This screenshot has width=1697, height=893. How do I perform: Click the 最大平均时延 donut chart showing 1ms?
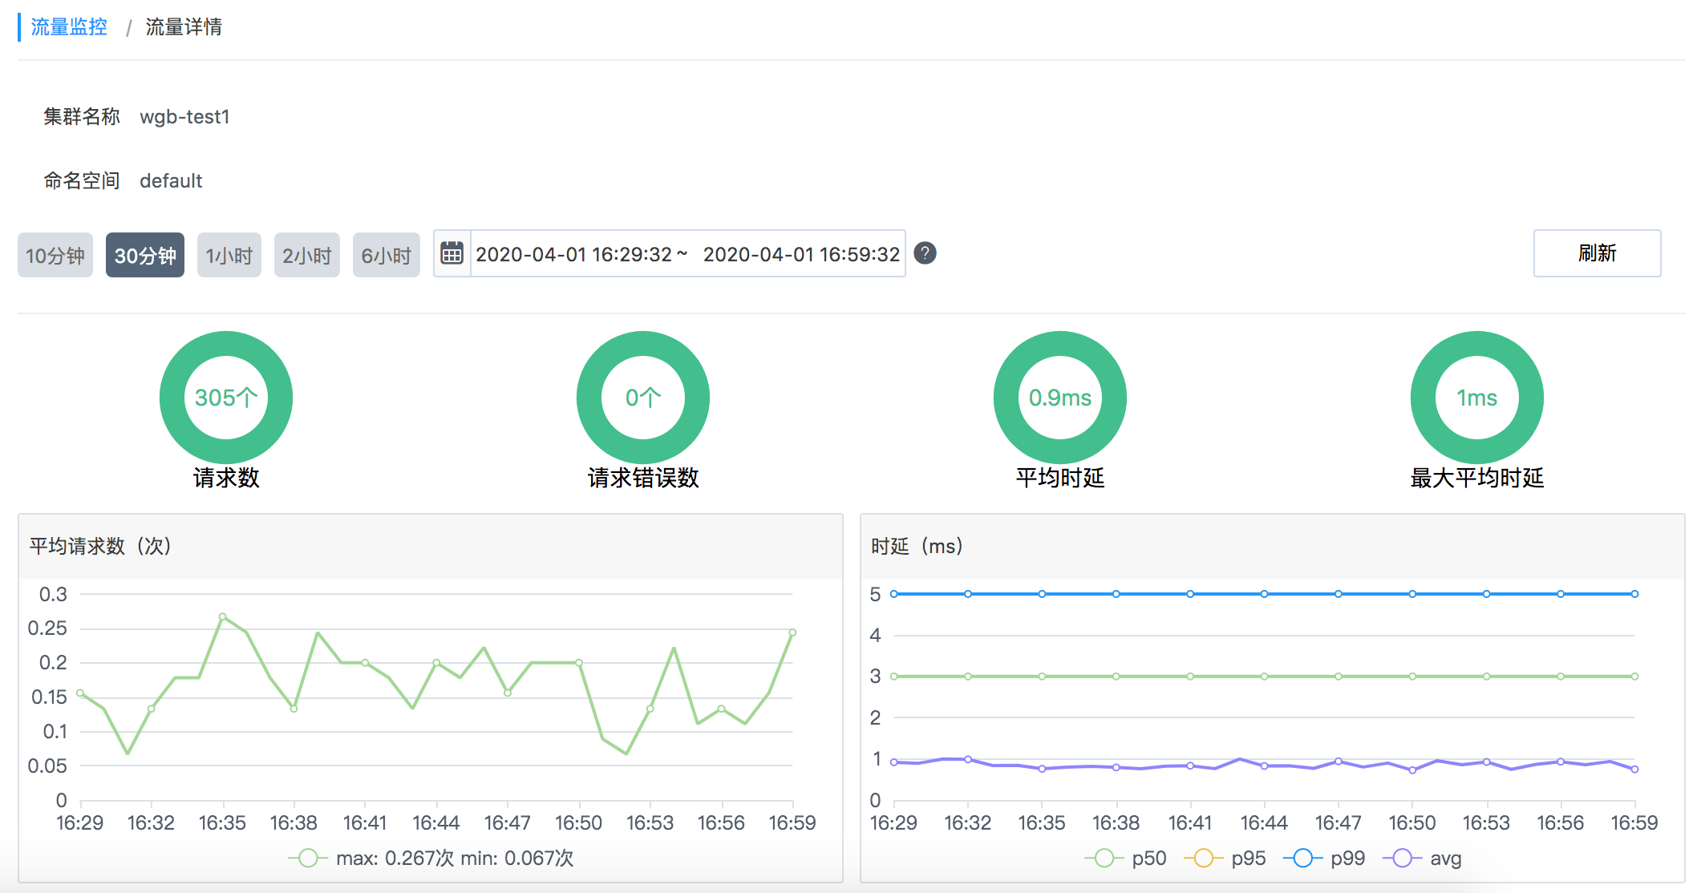click(1476, 396)
